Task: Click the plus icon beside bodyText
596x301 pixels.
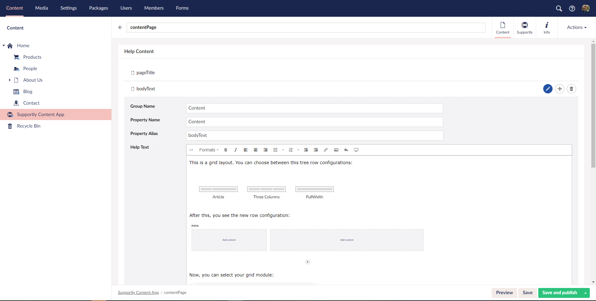Action: [560, 89]
